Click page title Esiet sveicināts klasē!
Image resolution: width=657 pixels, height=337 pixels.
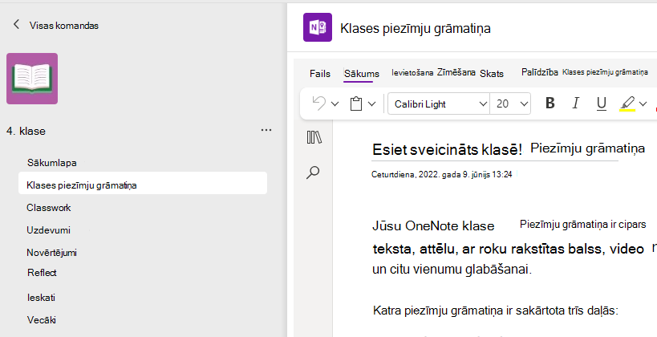pyautogui.click(x=447, y=149)
